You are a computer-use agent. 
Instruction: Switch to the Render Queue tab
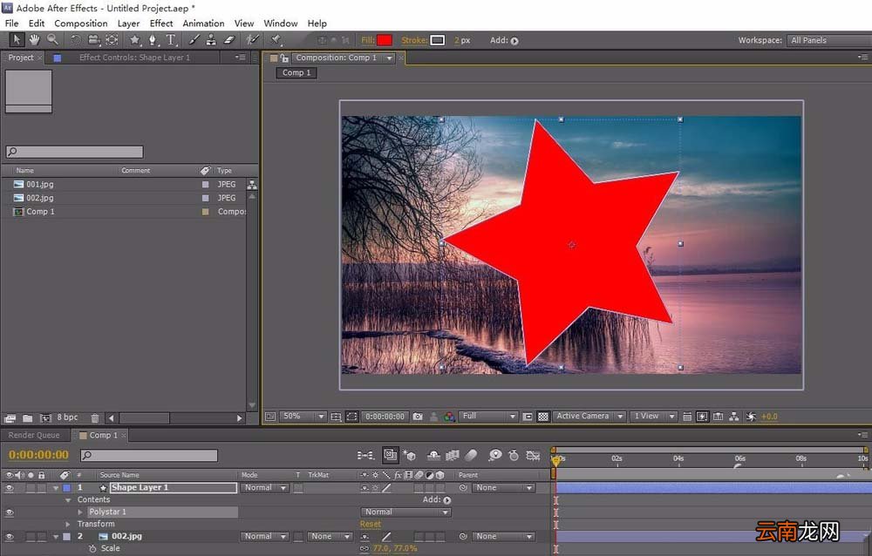click(34, 436)
